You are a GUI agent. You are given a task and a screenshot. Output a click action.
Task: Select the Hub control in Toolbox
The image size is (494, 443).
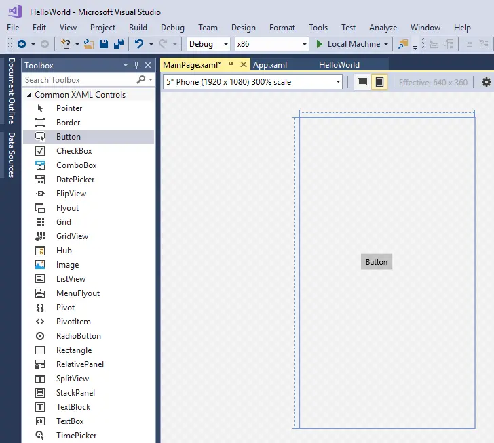[88, 251]
